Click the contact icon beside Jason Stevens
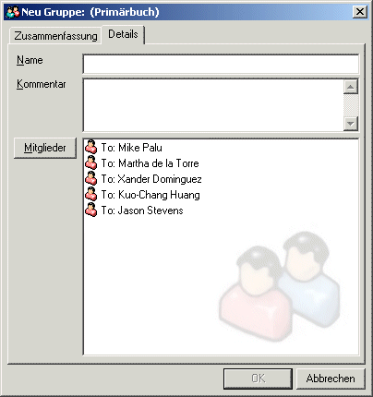Image resolution: width=373 pixels, height=397 pixels. [x=90, y=210]
